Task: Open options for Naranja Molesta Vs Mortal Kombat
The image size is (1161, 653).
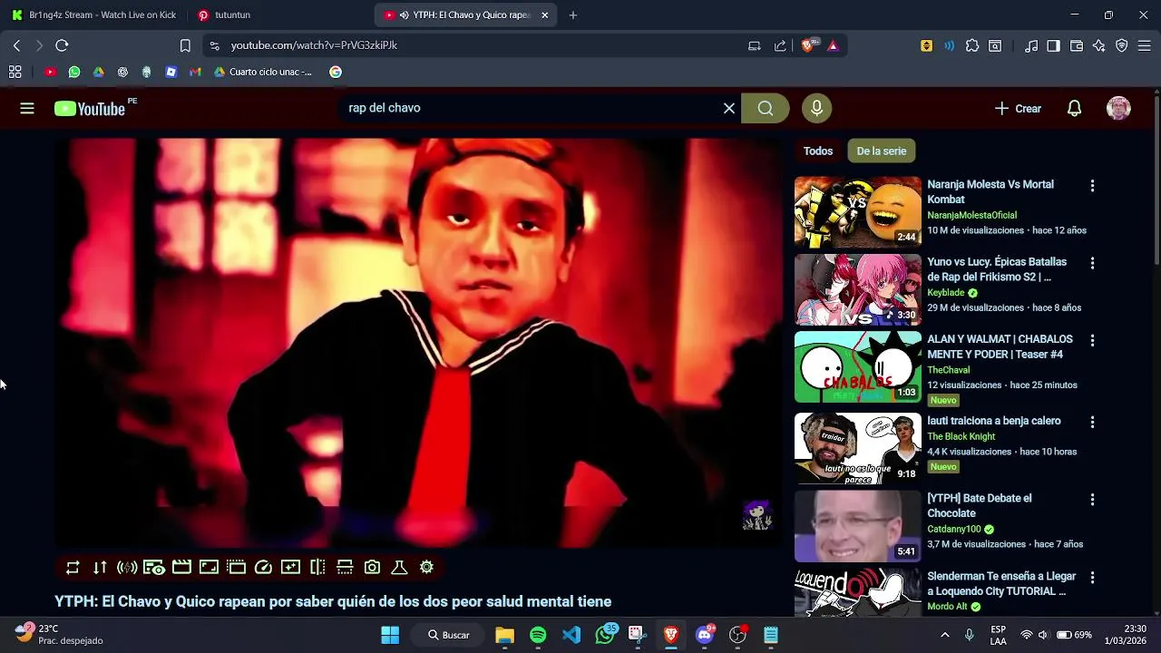Action: click(x=1092, y=186)
